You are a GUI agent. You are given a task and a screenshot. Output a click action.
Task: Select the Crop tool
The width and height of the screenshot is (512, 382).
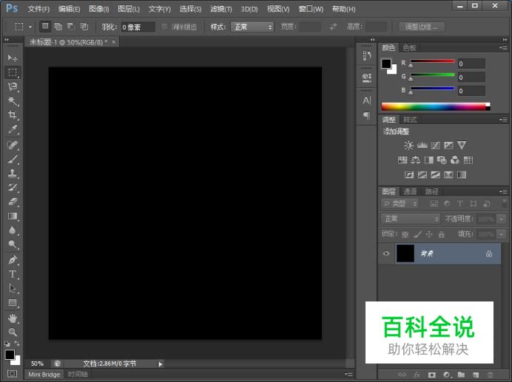[x=13, y=115]
